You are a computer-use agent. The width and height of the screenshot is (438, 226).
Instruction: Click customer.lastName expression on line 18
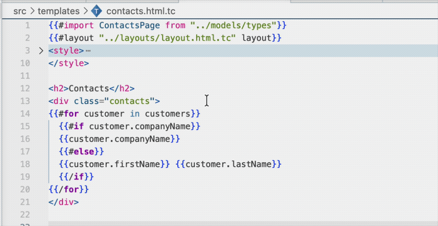pos(228,164)
